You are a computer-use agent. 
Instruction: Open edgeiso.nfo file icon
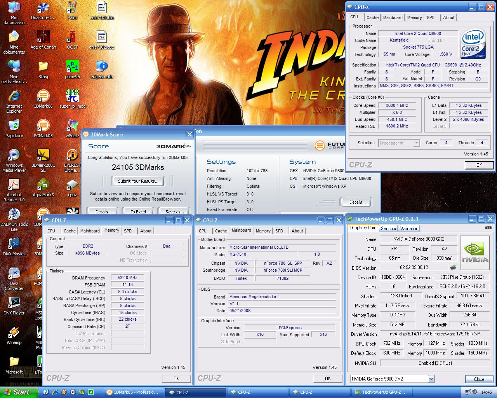click(x=101, y=70)
